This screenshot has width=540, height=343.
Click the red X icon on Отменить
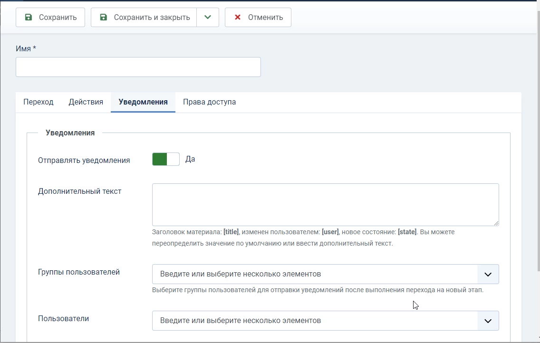tap(238, 17)
